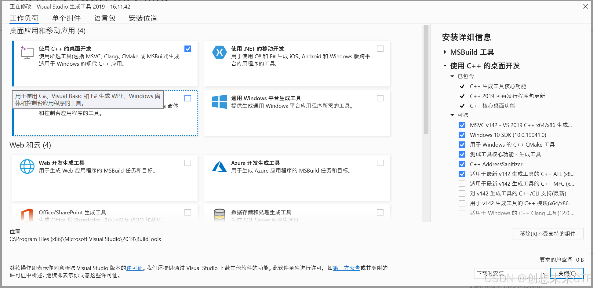Screen dimensions: 593x288
Task: Uncheck the 使用 C++ 的桌面开发 workload
Action: pos(187,48)
